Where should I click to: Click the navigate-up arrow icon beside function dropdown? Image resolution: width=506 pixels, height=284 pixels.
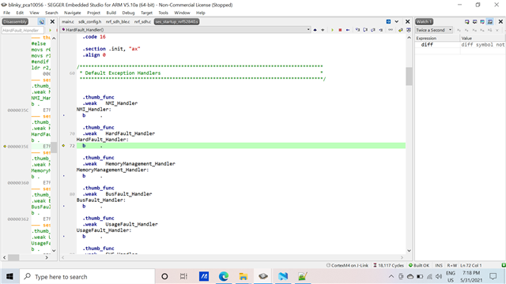(315, 30)
